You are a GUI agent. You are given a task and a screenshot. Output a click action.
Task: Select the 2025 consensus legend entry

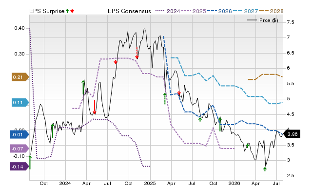[x=194, y=11]
